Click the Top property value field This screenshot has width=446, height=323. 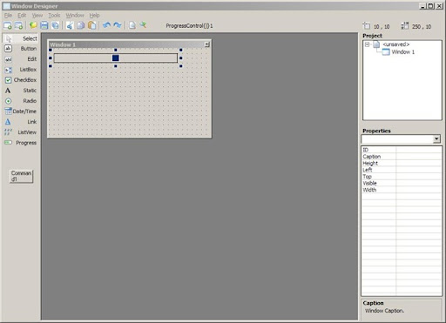pyautogui.click(x=418, y=177)
